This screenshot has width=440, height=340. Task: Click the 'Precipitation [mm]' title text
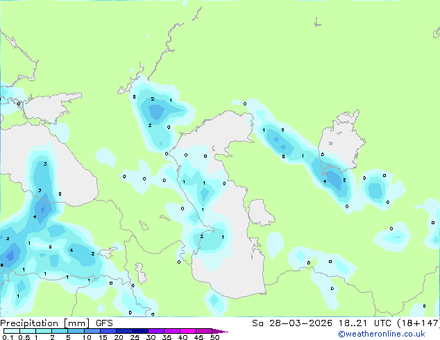pyautogui.click(x=45, y=323)
